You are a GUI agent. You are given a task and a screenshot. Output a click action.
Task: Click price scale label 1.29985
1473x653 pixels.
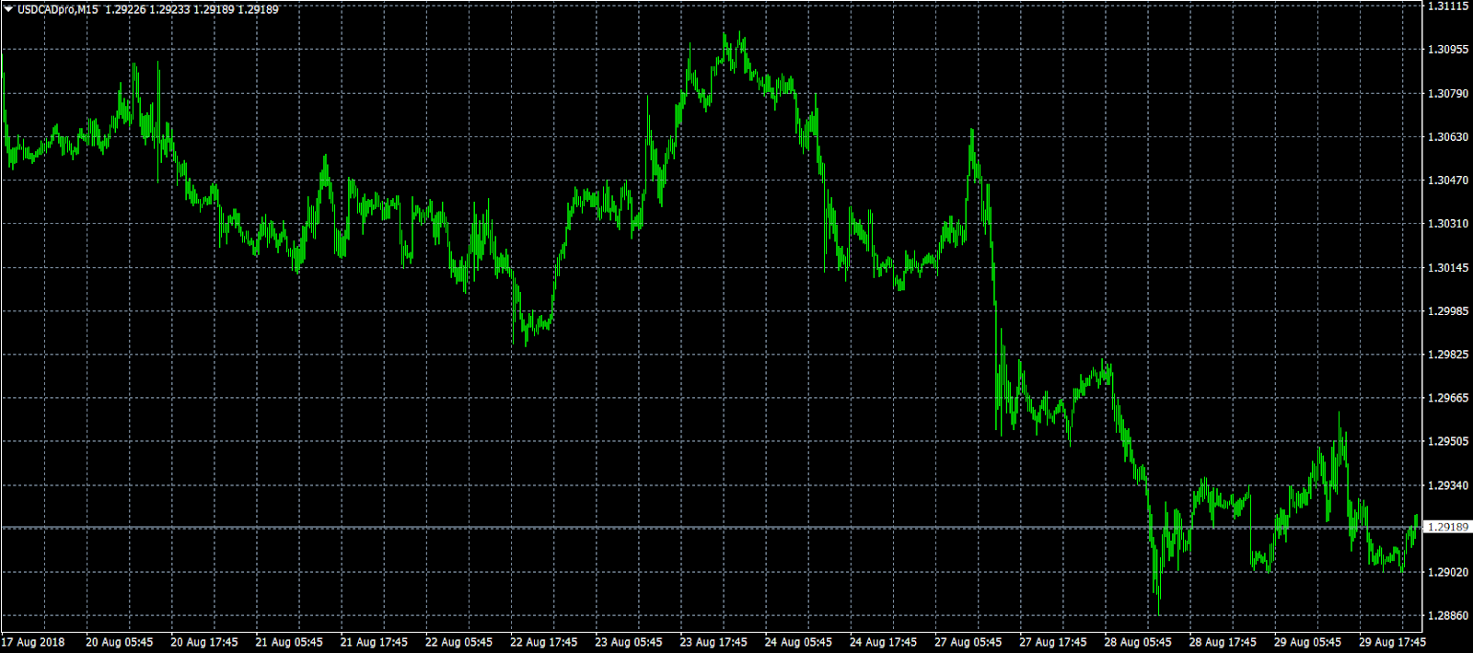pyautogui.click(x=1447, y=311)
